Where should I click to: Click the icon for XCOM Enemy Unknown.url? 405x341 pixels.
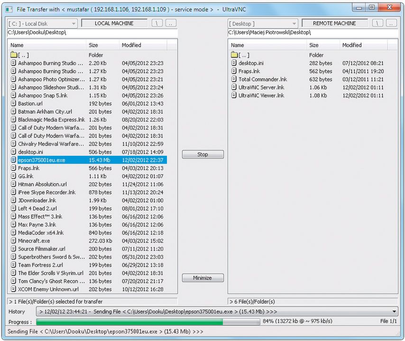(x=13, y=289)
